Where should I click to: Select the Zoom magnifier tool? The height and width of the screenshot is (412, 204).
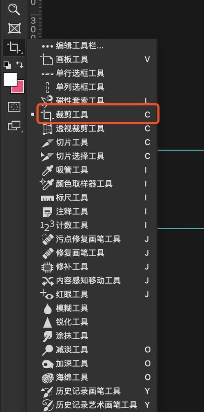tap(14, 9)
